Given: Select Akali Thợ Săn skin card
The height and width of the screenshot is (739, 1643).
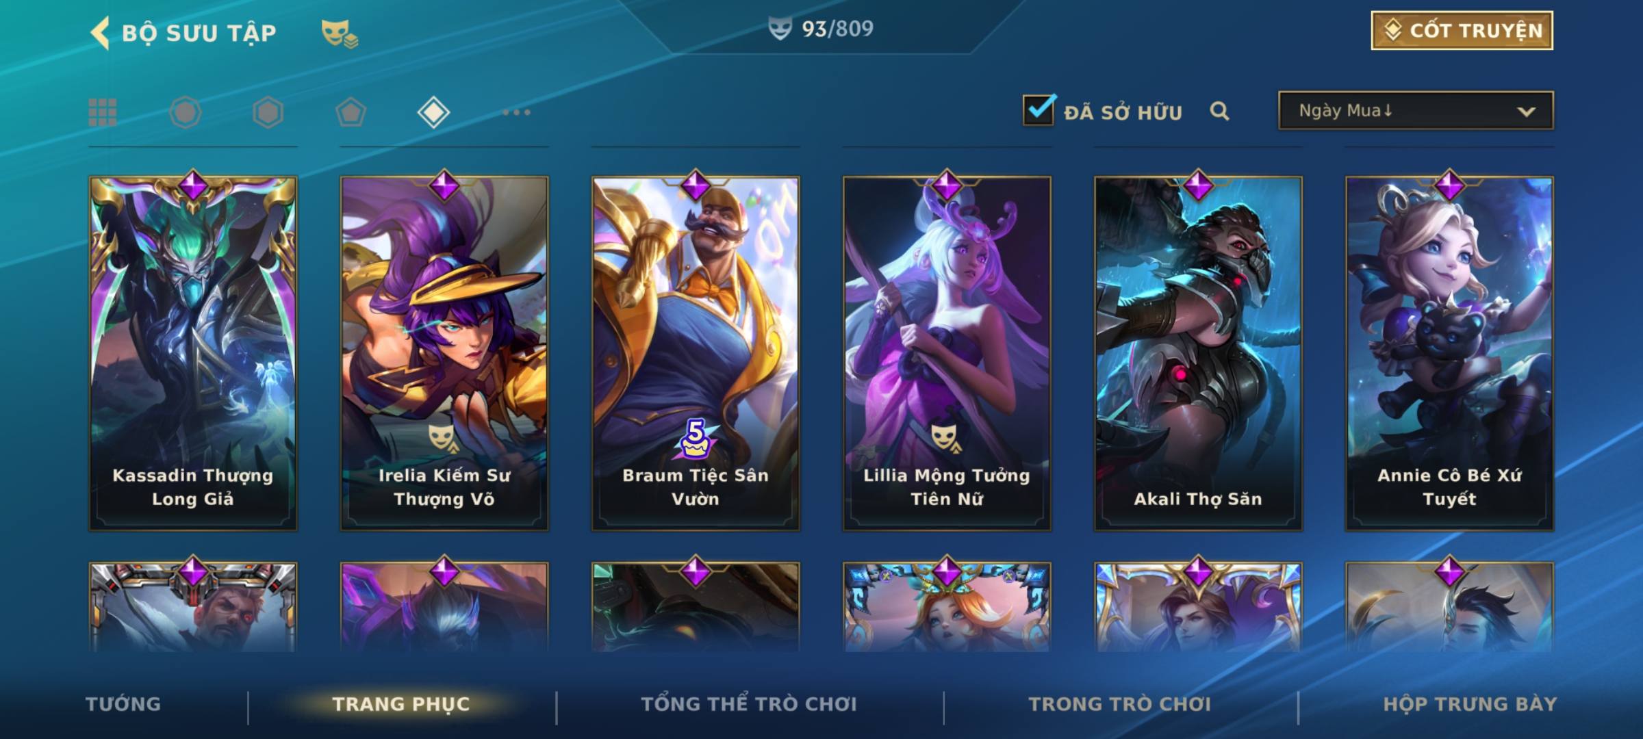Looking at the screenshot, I should point(1198,354).
